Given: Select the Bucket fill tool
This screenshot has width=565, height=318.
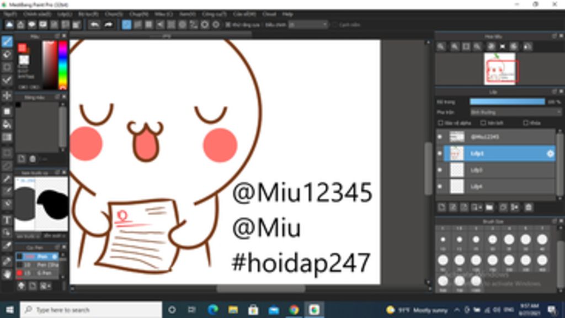Looking at the screenshot, I should tap(7, 124).
